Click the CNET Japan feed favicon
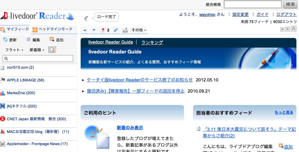 (x=2, y=119)
